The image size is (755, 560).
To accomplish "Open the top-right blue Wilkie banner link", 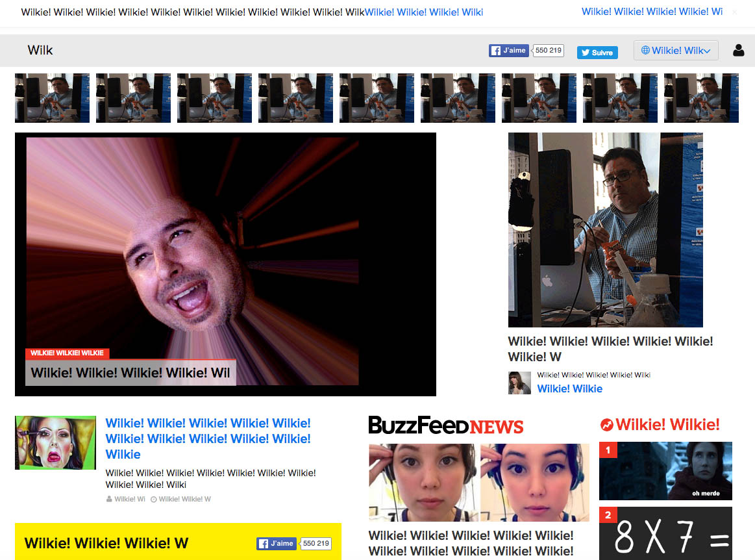I will click(x=652, y=12).
